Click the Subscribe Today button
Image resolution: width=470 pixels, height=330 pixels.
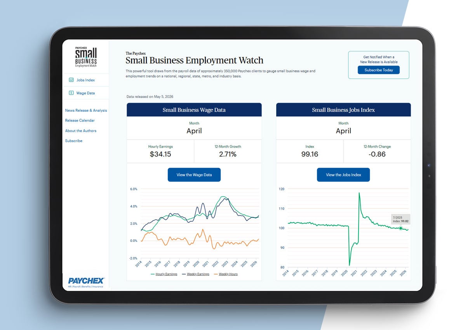pos(379,70)
